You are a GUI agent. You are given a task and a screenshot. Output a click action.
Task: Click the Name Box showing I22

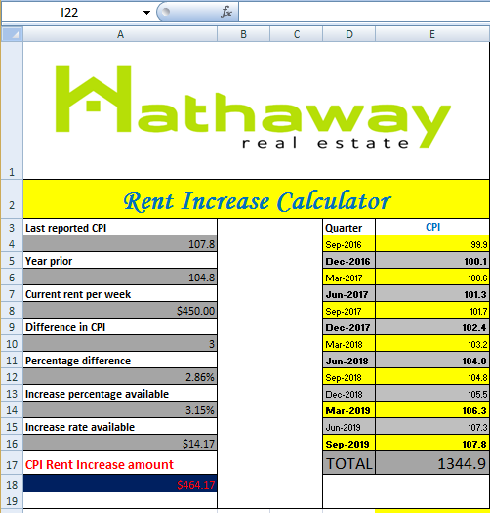coord(69,13)
